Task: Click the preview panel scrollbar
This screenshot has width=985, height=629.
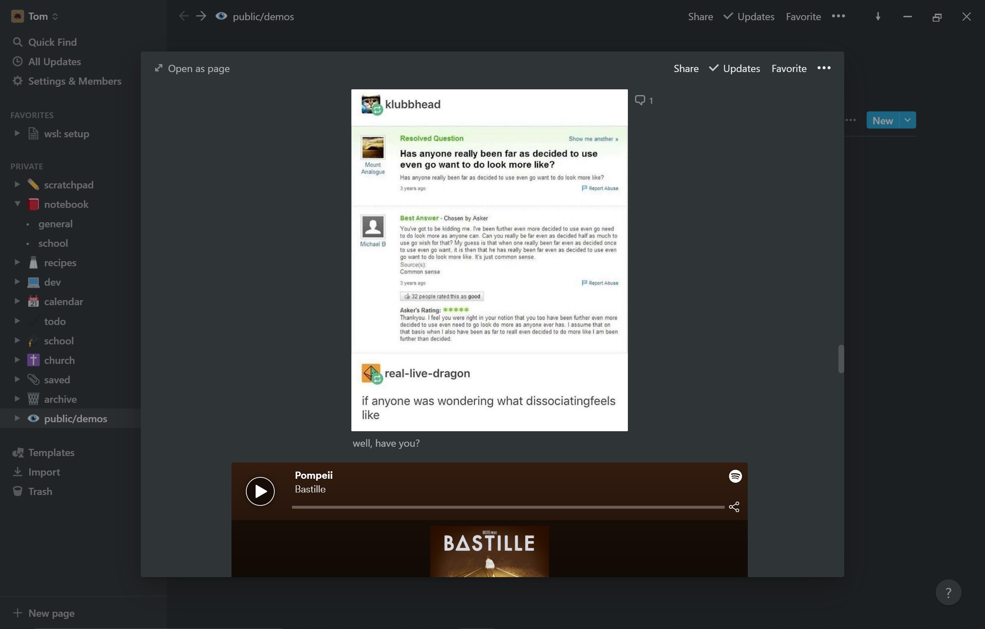Action: [x=841, y=359]
